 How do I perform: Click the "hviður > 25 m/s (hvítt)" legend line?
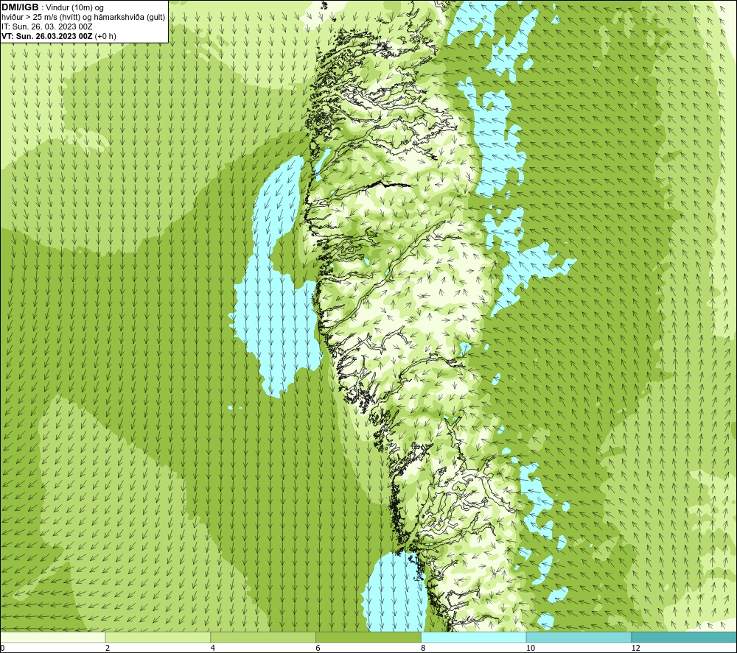pyautogui.click(x=83, y=18)
